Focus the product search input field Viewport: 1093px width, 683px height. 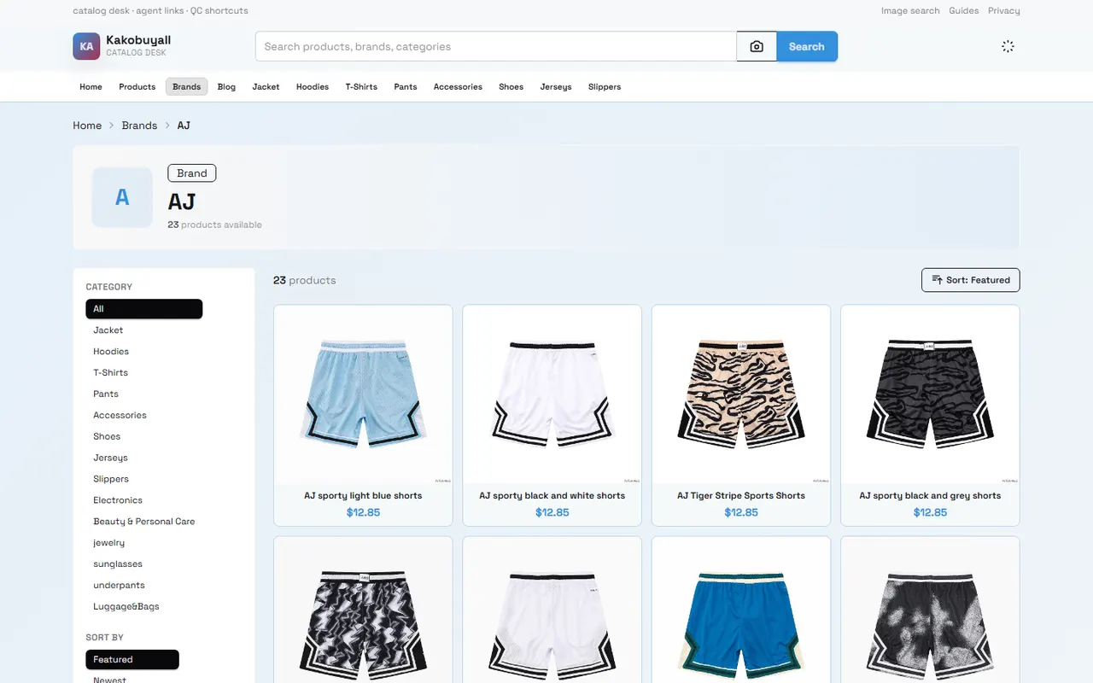(496, 47)
